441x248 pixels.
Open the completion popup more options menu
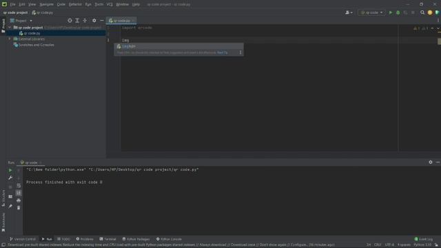click(x=240, y=52)
